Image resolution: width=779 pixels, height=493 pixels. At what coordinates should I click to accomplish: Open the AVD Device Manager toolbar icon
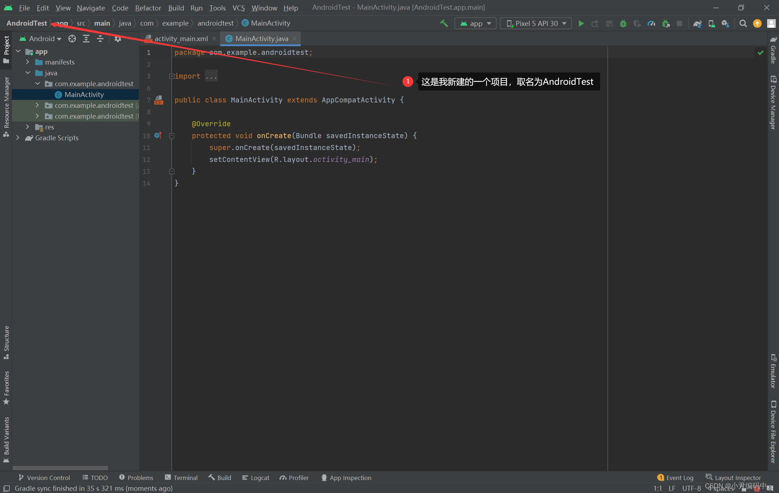(712, 23)
